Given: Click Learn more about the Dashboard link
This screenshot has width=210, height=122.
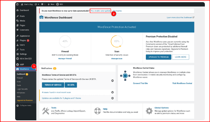Looking at the screenshot, I should (181, 17).
